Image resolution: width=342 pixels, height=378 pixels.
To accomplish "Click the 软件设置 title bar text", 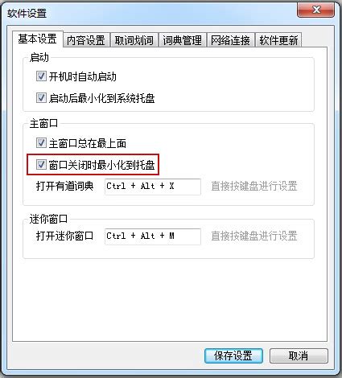I will tap(27, 13).
